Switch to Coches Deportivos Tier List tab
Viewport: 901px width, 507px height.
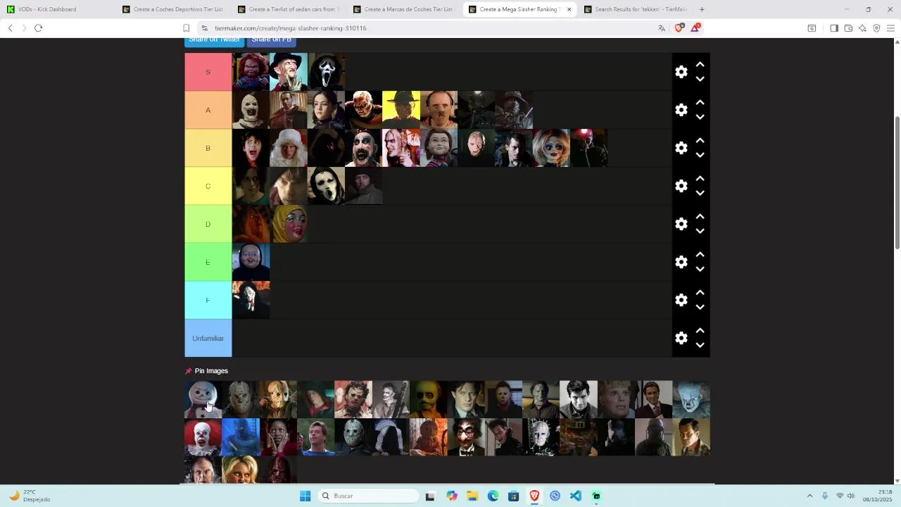tap(172, 9)
